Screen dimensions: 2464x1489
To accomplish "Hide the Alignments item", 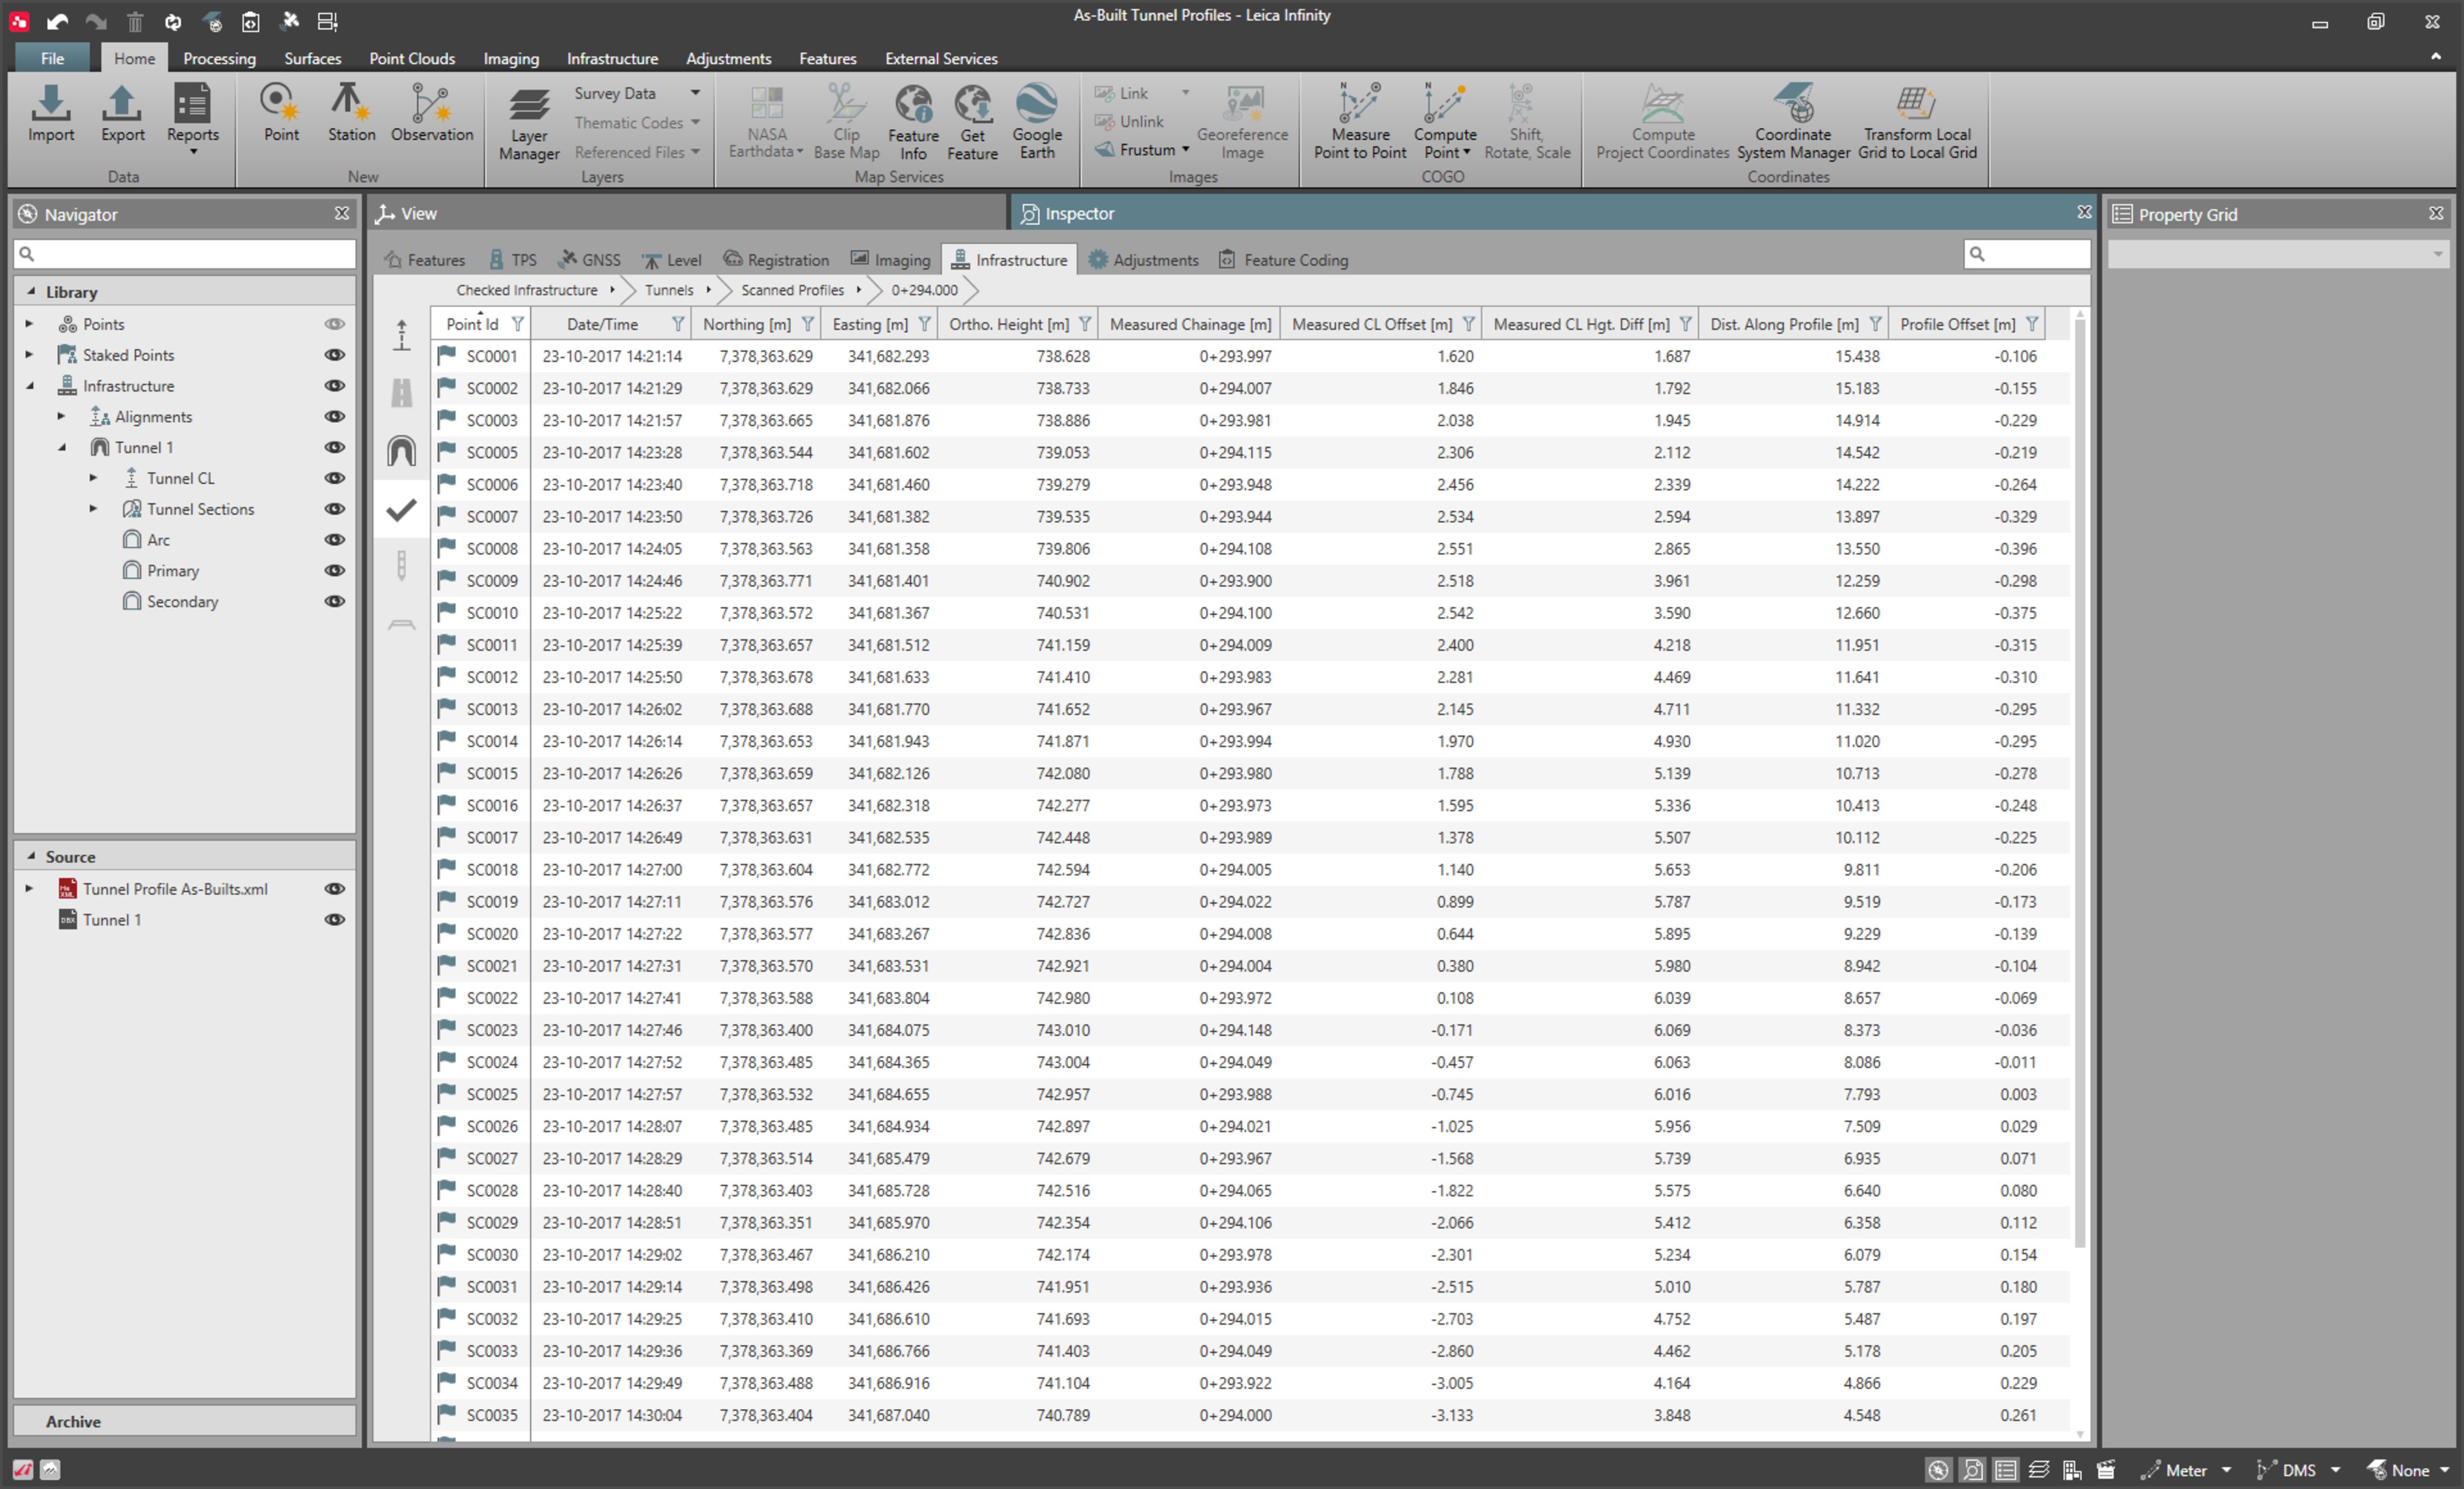I will (334, 417).
